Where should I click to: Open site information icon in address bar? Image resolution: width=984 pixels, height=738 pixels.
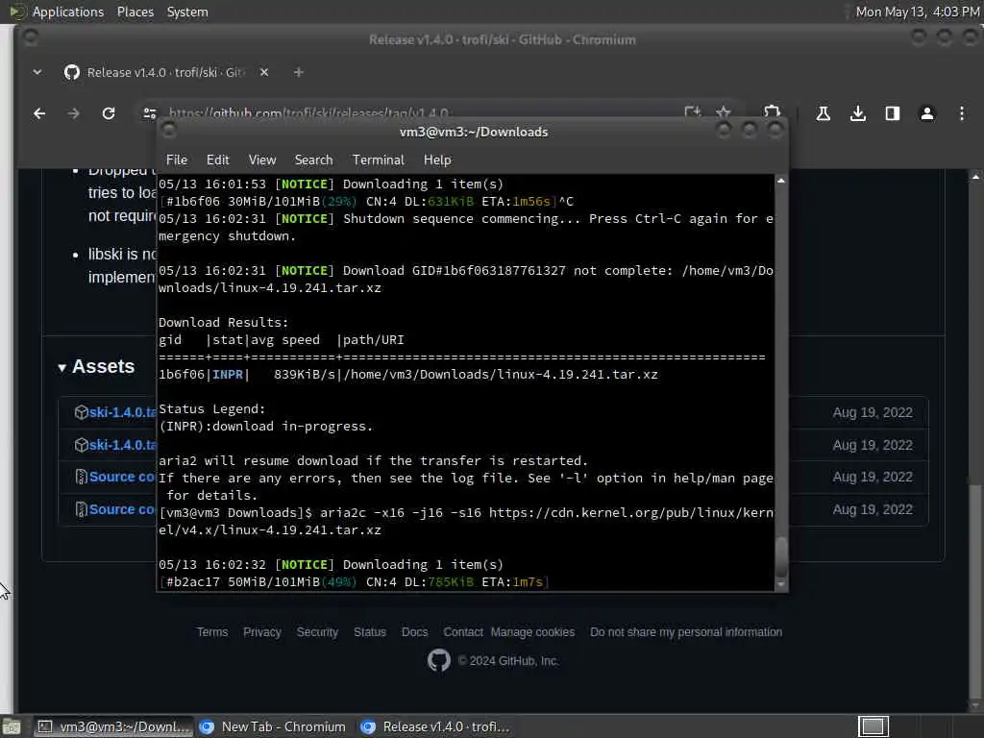click(149, 113)
